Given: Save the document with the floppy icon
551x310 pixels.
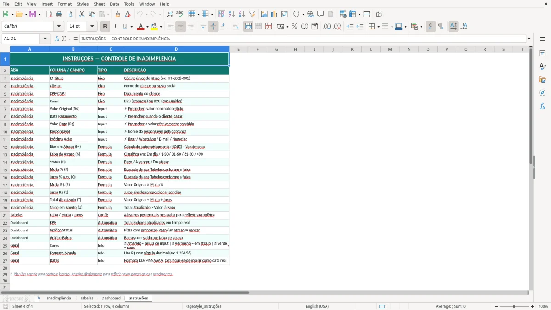Looking at the screenshot, I should [x=33, y=14].
